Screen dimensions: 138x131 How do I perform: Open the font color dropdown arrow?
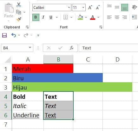pos(98,17)
